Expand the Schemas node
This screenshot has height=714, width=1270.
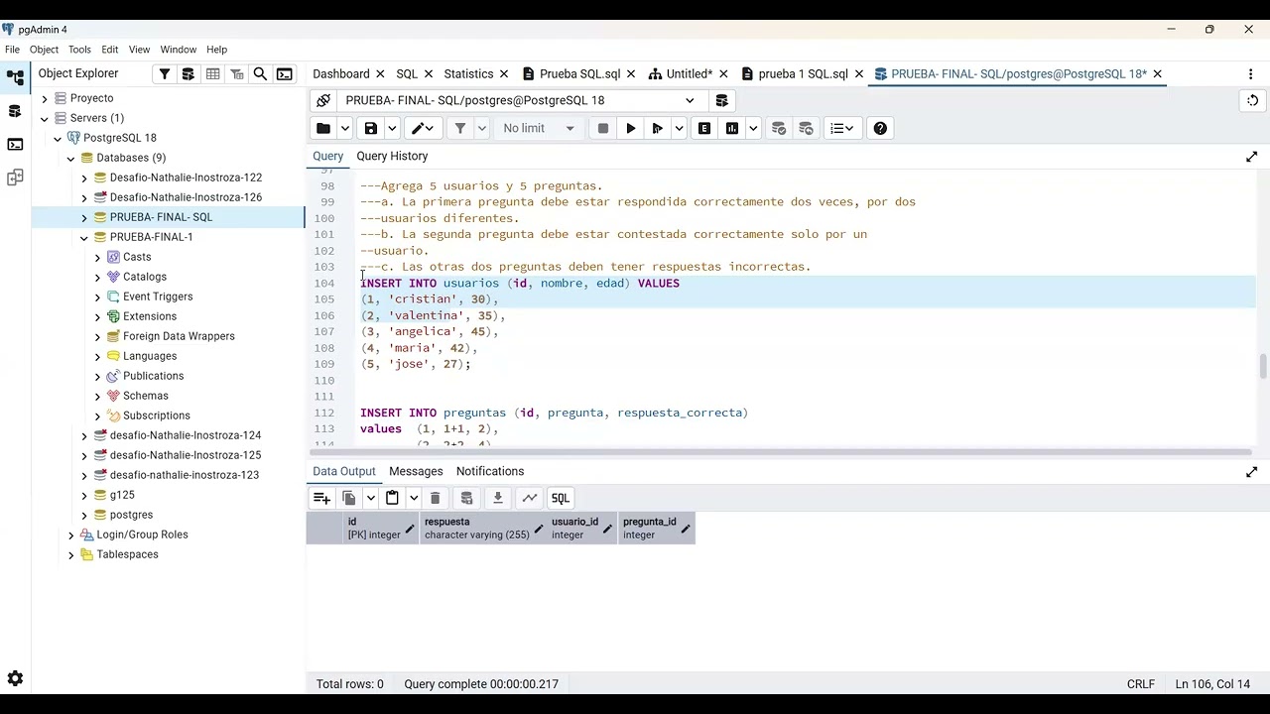tap(97, 396)
